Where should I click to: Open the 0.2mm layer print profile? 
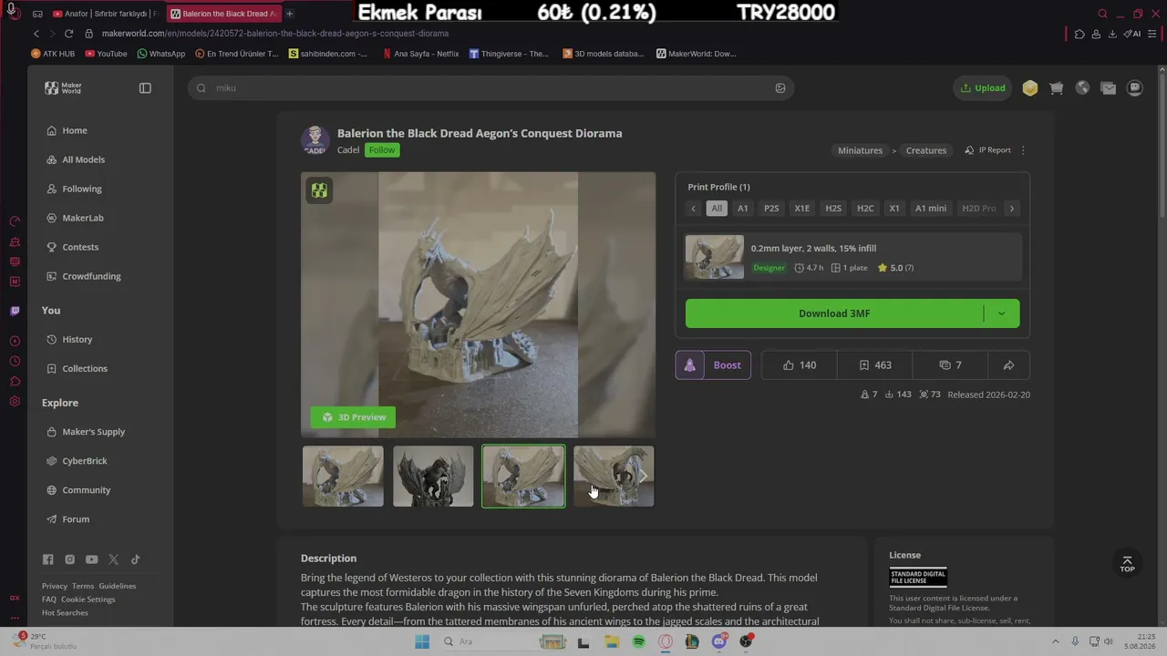pos(852,257)
